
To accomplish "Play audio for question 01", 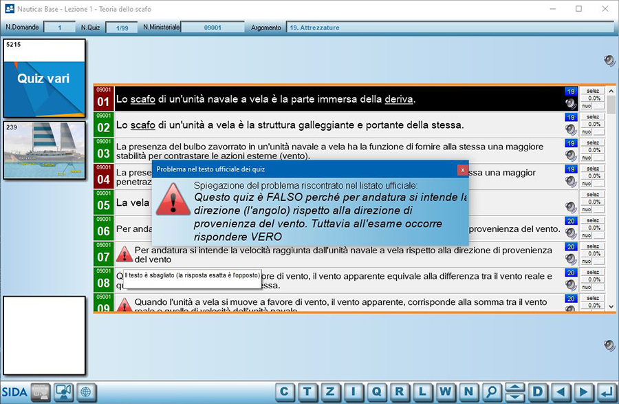I will (570, 104).
